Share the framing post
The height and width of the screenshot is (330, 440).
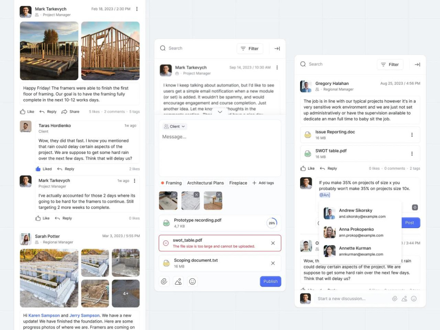(x=70, y=112)
